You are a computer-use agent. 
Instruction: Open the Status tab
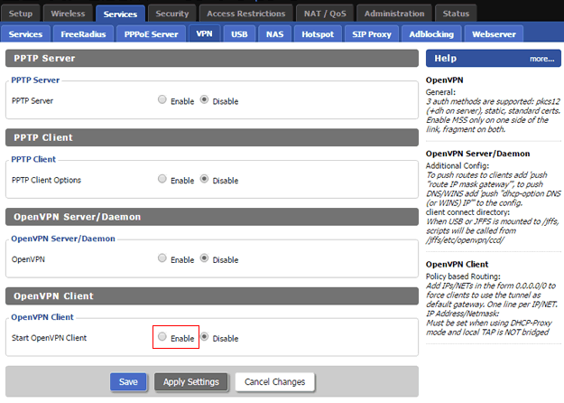coord(456,14)
